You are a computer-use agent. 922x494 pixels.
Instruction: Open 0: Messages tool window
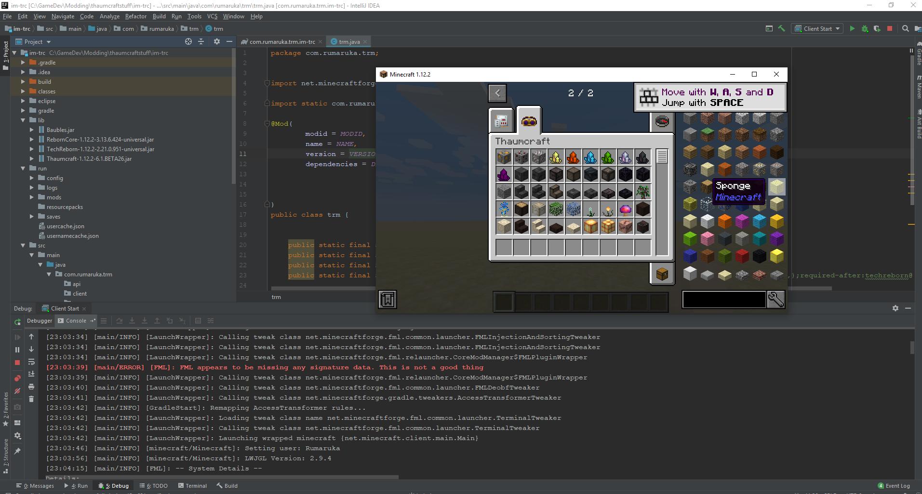click(35, 486)
